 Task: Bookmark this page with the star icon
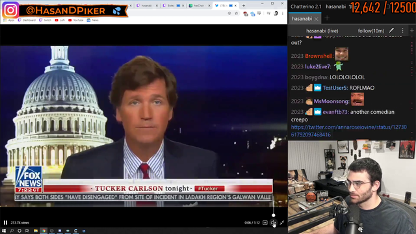(x=236, y=13)
